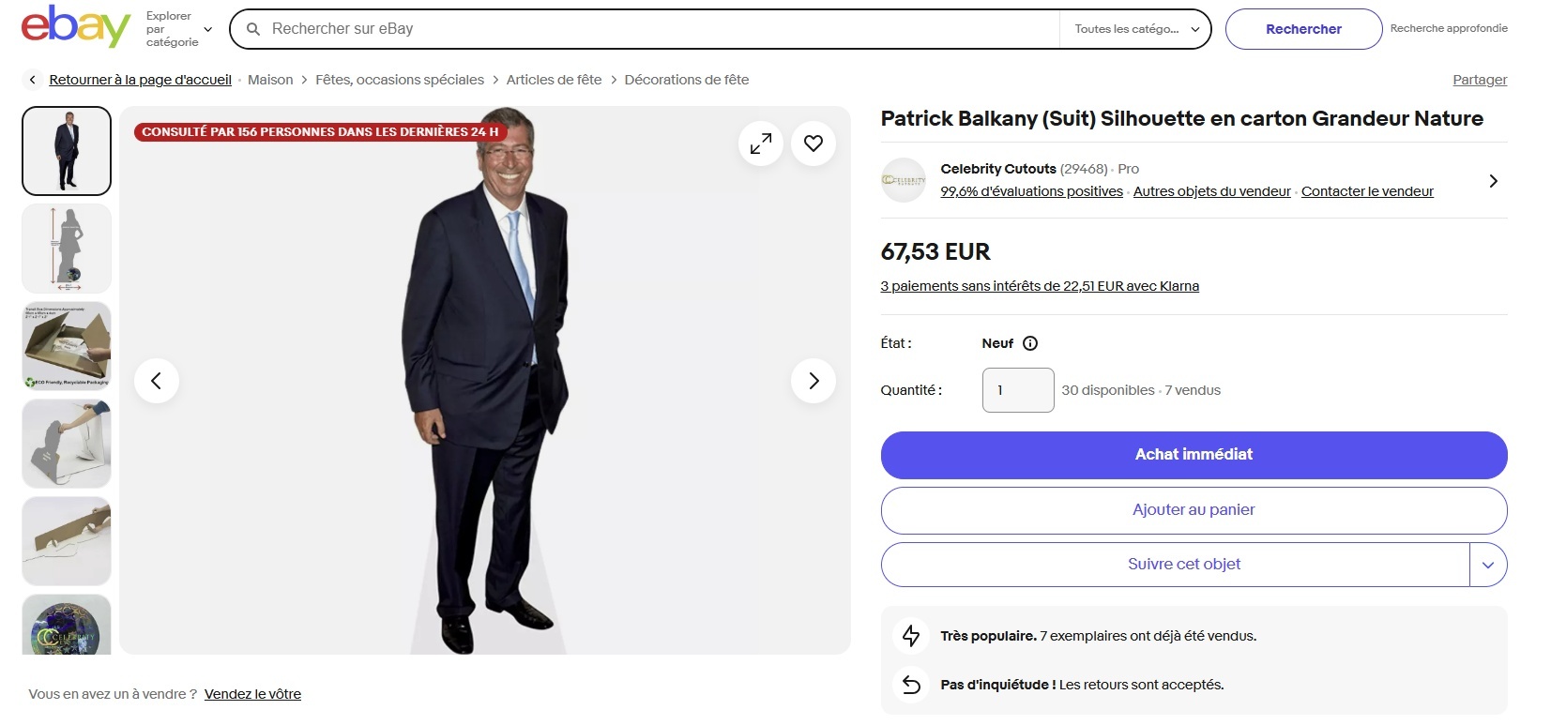The image size is (1551, 725).
Task: Click the Quantité input field
Action: tap(1018, 390)
